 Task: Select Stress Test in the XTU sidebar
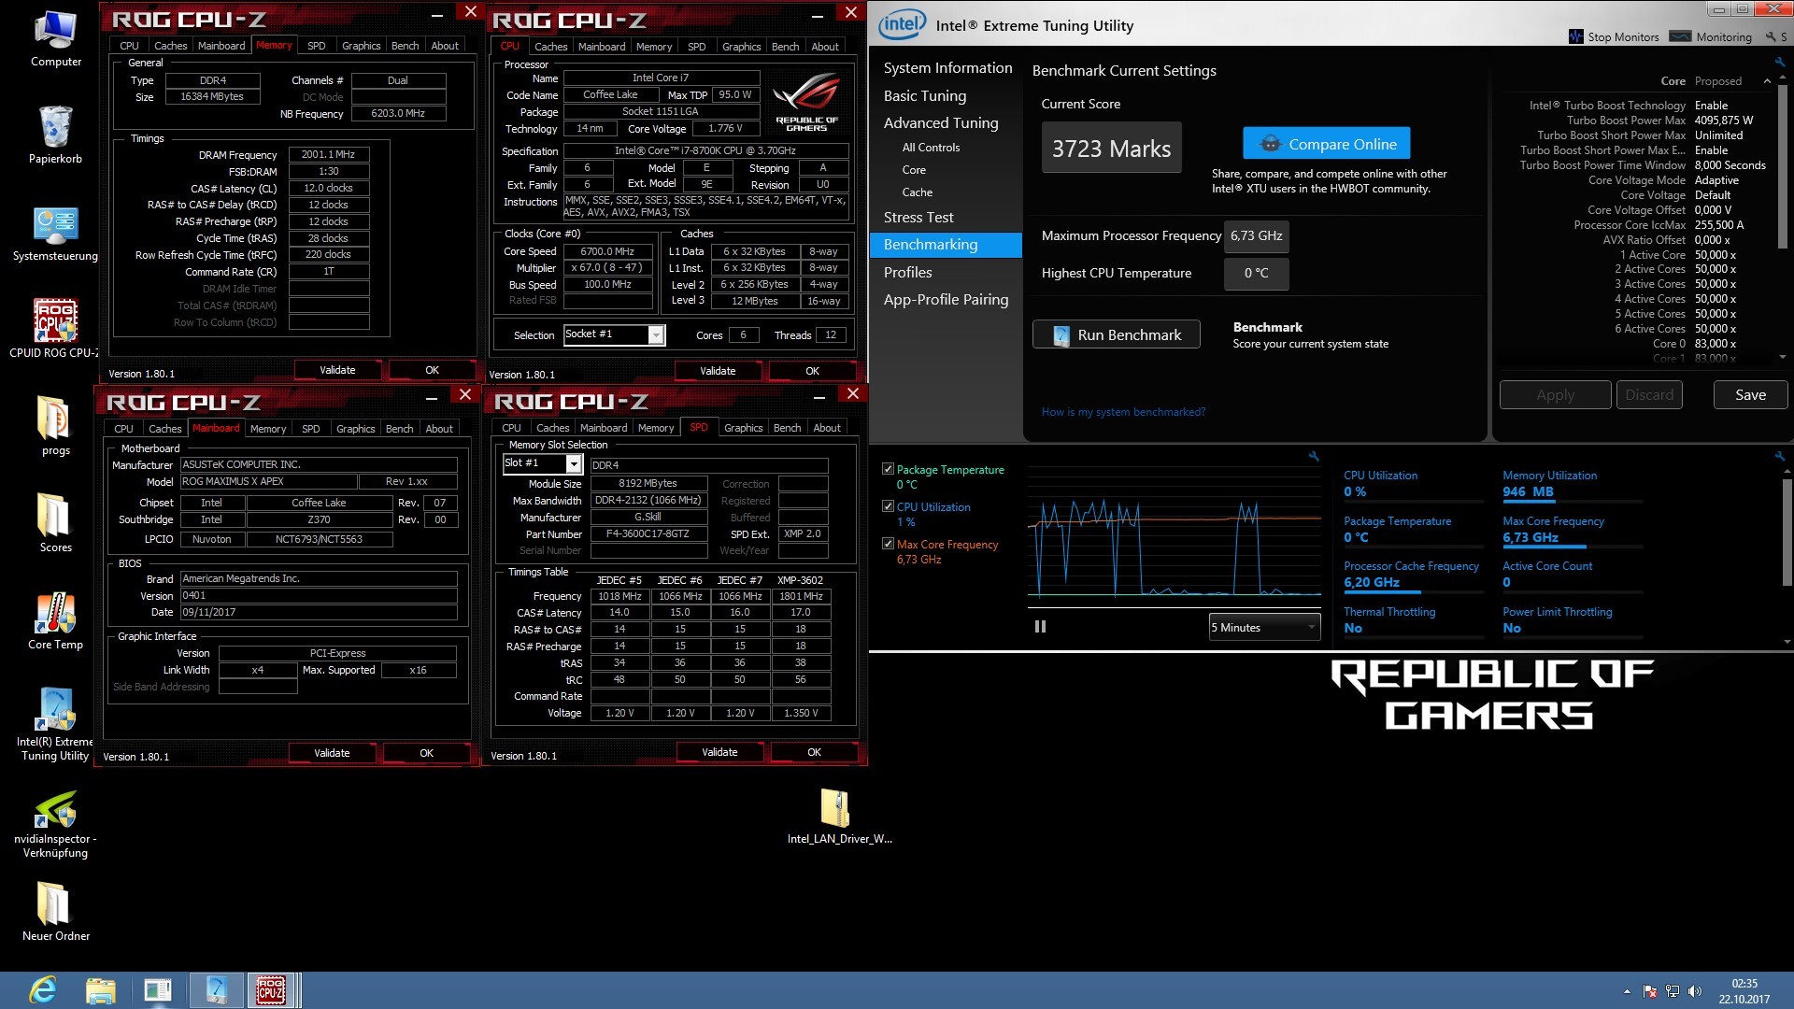pyautogui.click(x=918, y=217)
